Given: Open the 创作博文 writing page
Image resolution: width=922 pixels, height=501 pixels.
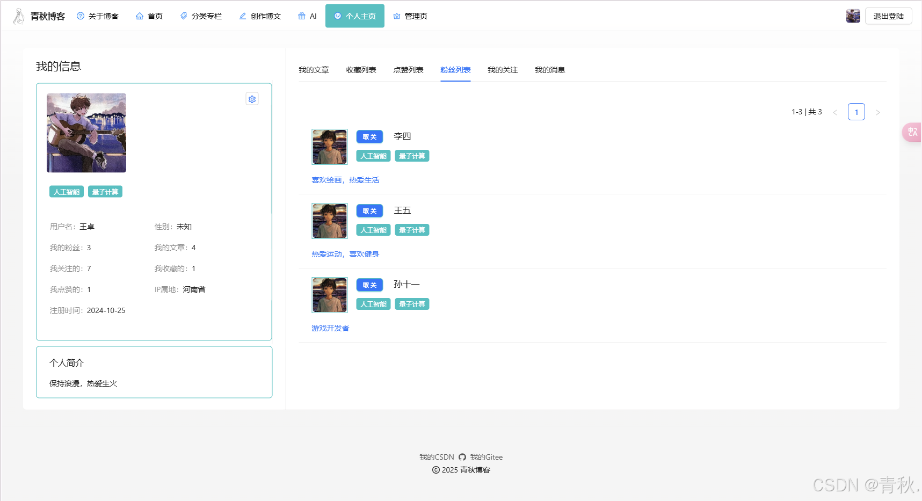Looking at the screenshot, I should 260,16.
